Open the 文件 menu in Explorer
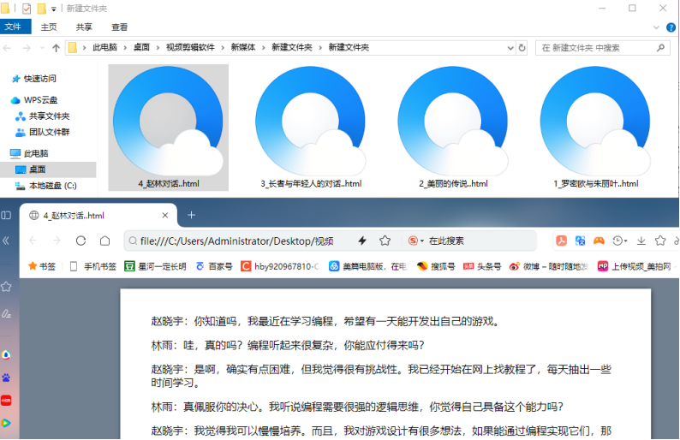 (x=13, y=27)
